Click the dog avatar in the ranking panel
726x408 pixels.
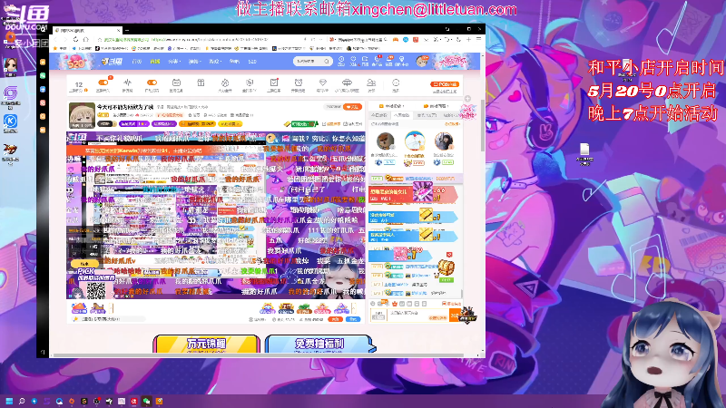385,141
